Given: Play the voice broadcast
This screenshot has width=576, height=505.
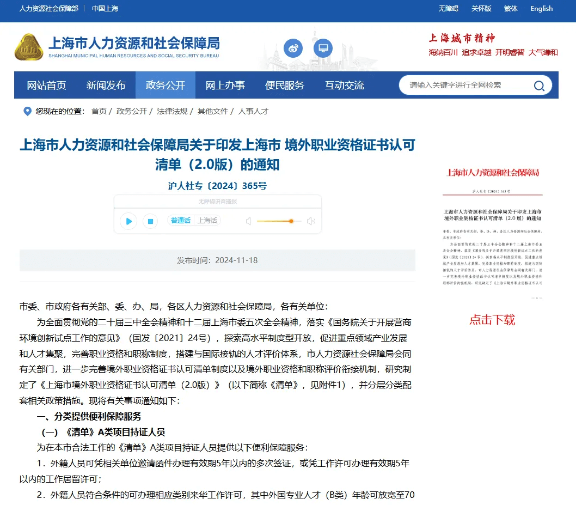Looking at the screenshot, I should tap(127, 221).
